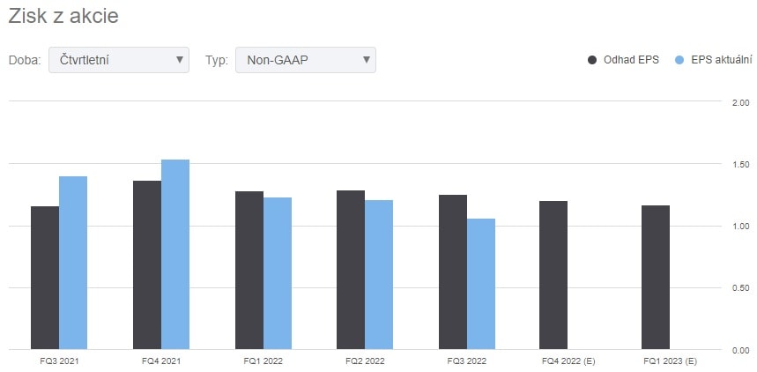Click the dark estimate bar for FQ3 2022
Image resolution: width=757 pixels, height=372 pixels.
click(x=453, y=272)
